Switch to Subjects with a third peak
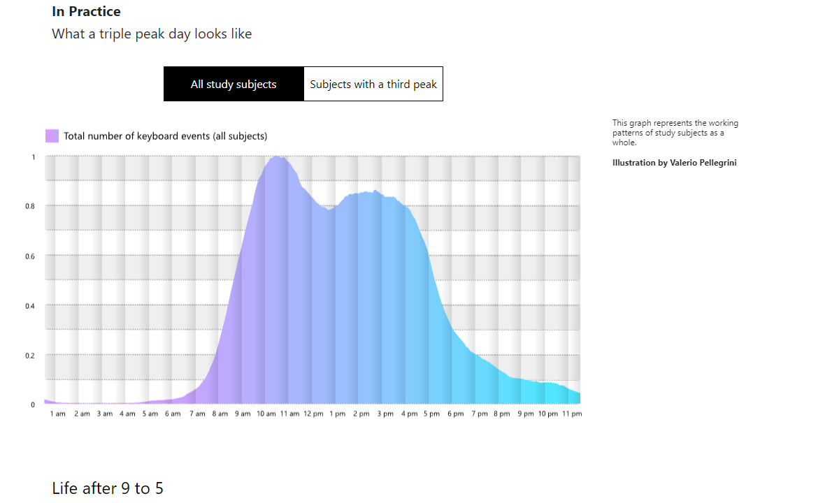Viewport: 839px width, 503px height. pyautogui.click(x=373, y=84)
